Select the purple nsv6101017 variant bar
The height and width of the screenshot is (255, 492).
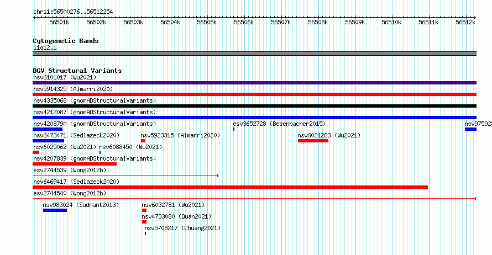[254, 83]
